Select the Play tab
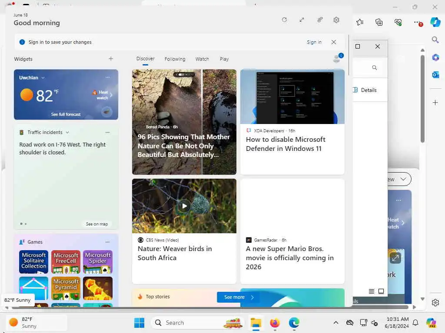445x333 pixels. click(224, 59)
